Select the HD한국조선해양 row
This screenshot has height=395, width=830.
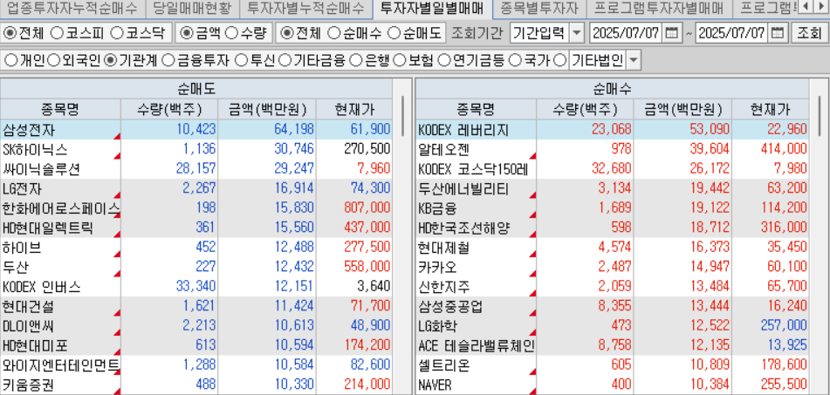(612, 228)
